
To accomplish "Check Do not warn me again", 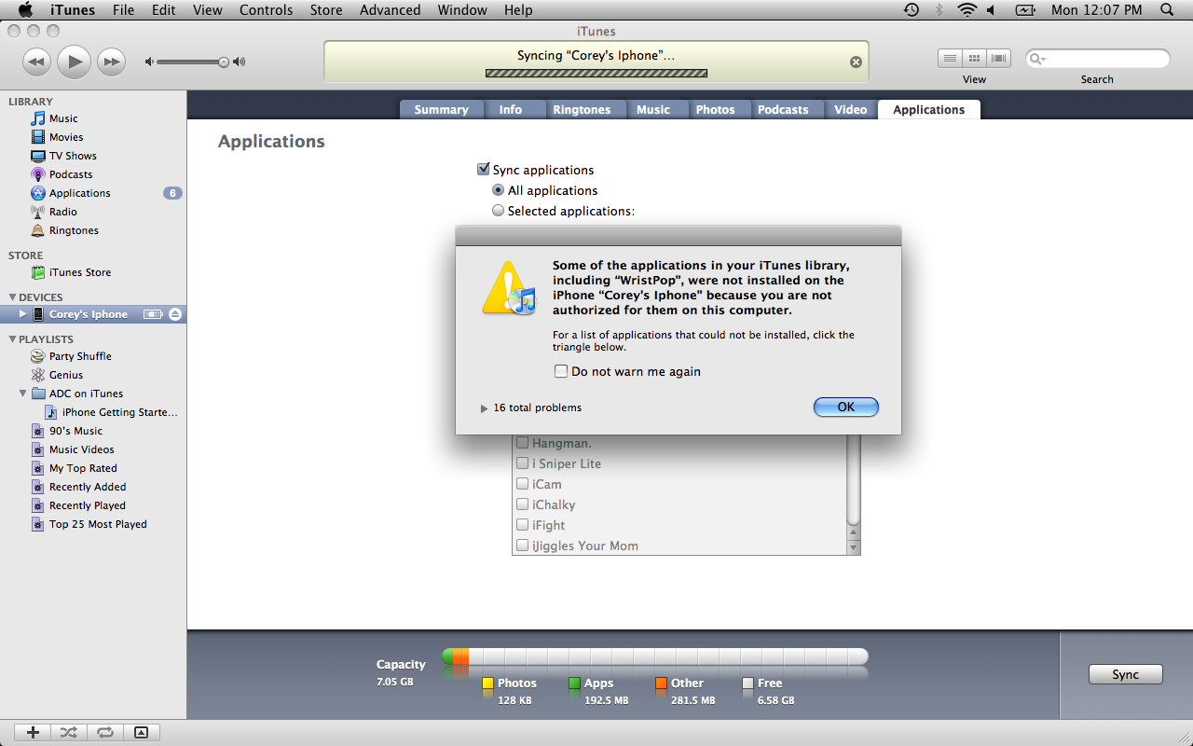I will pyautogui.click(x=561, y=371).
